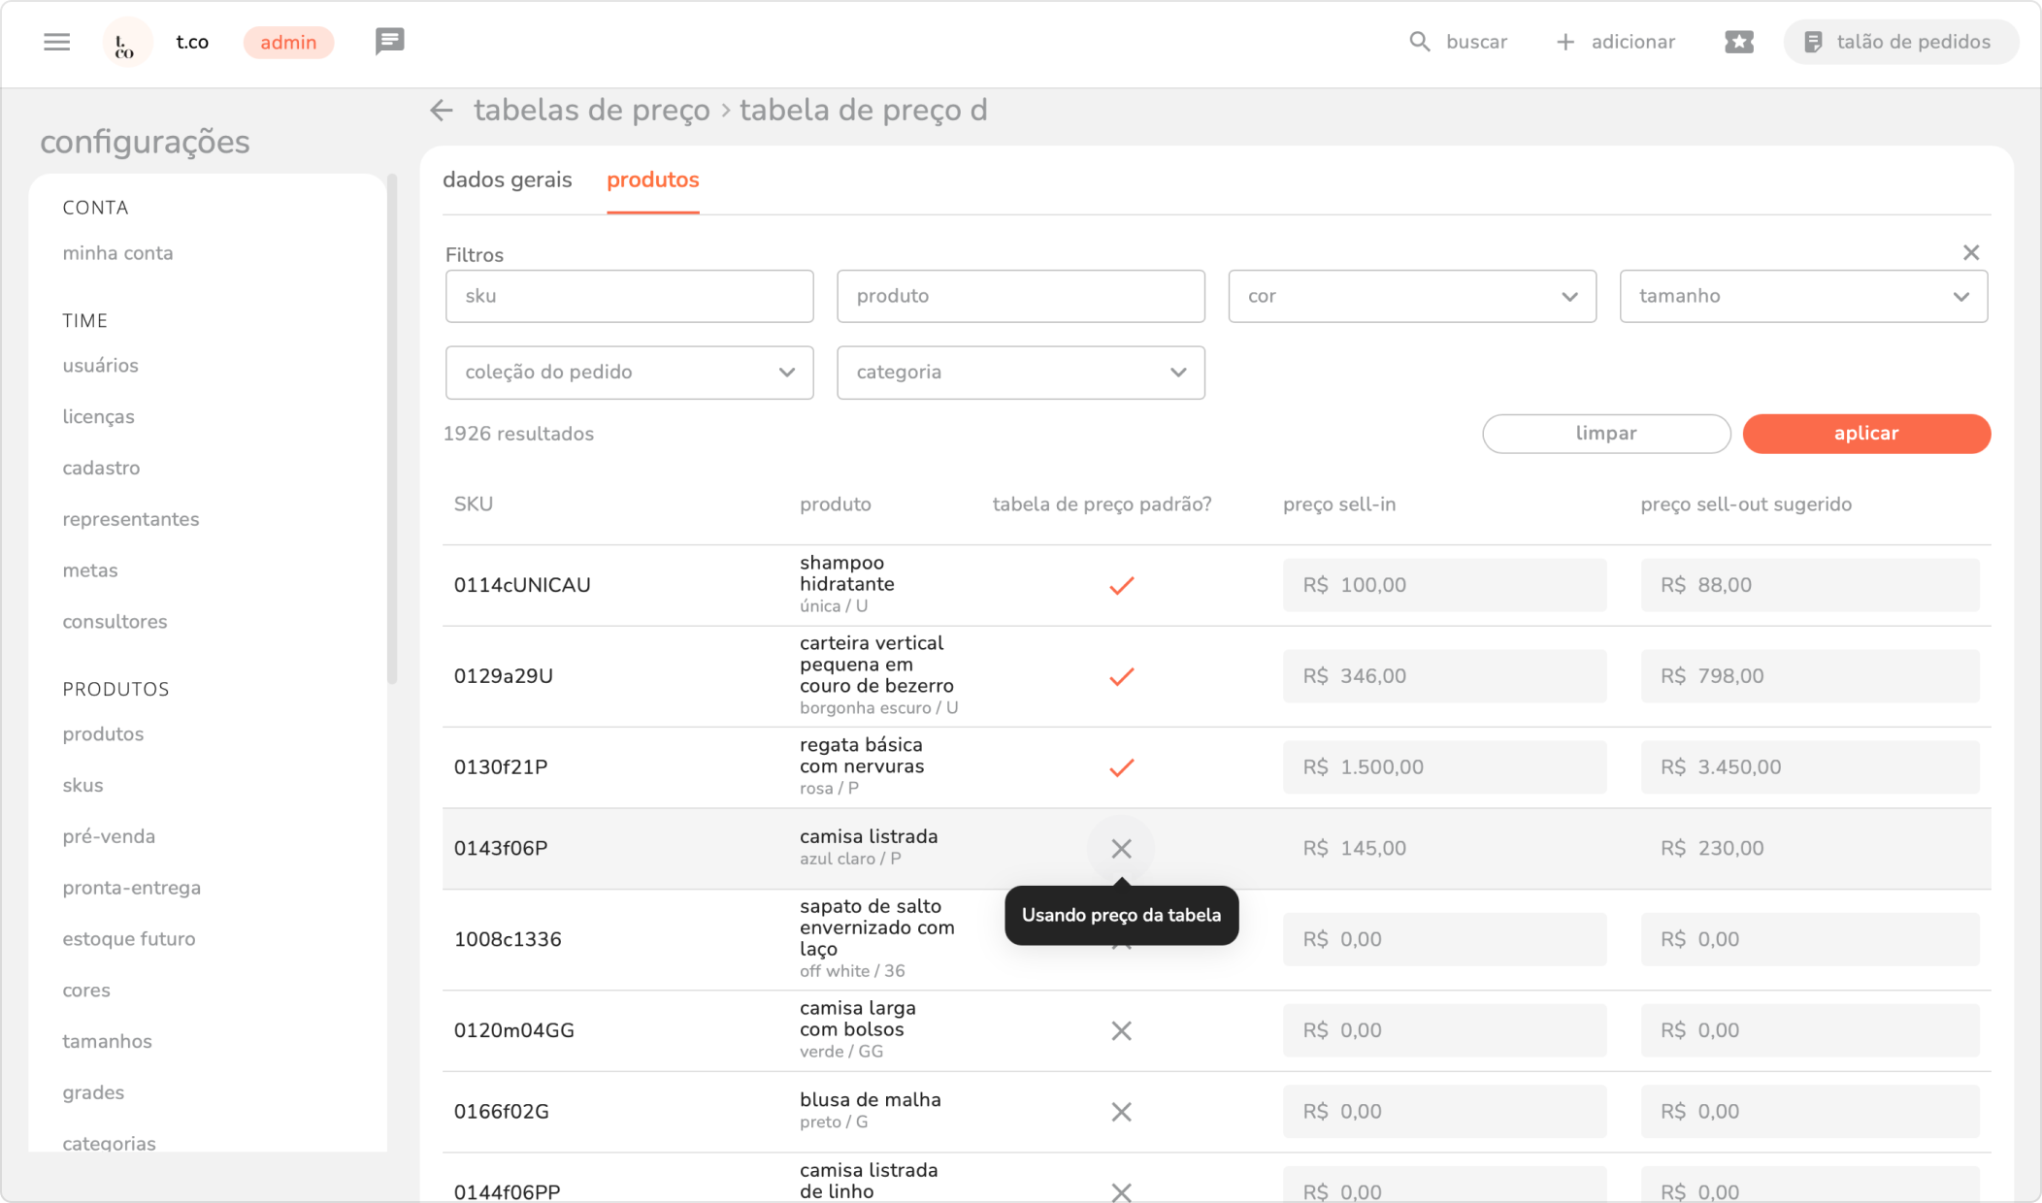The height and width of the screenshot is (1203, 2042).
Task: Expand coleção do pedido dropdown
Action: [629, 373]
